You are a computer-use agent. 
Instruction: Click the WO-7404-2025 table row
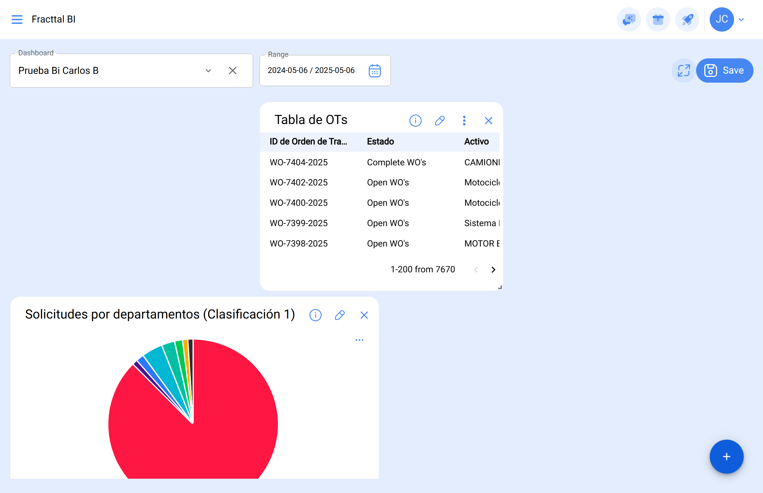click(x=299, y=162)
